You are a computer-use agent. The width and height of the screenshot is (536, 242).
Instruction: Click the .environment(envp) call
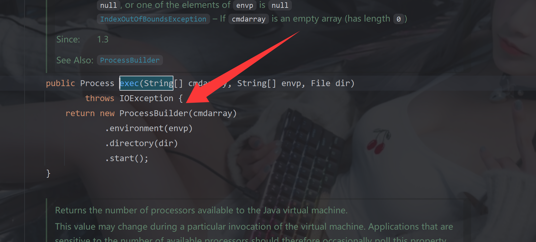[x=149, y=129]
